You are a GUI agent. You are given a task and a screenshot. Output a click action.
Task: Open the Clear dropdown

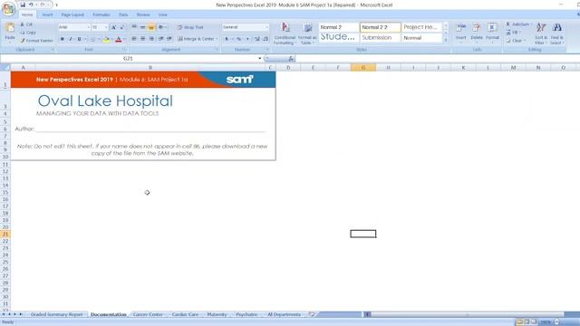click(x=516, y=41)
